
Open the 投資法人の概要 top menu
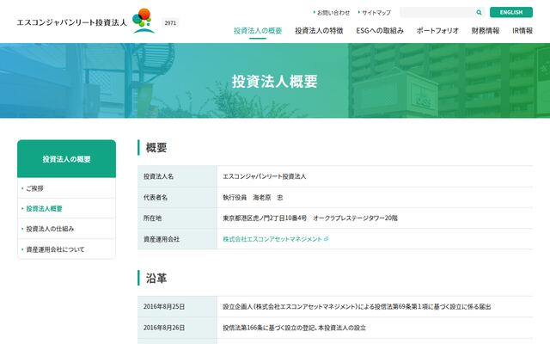(x=258, y=31)
